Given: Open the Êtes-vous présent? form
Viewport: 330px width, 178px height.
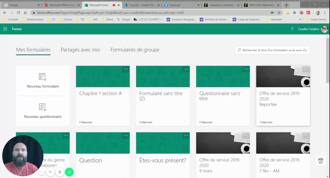Looking at the screenshot, I should click(x=163, y=155).
